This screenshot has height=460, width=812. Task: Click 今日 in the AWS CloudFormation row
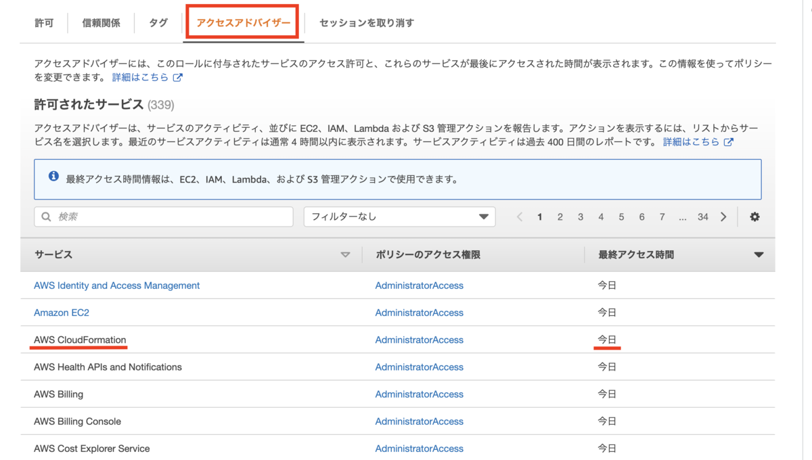click(x=607, y=340)
